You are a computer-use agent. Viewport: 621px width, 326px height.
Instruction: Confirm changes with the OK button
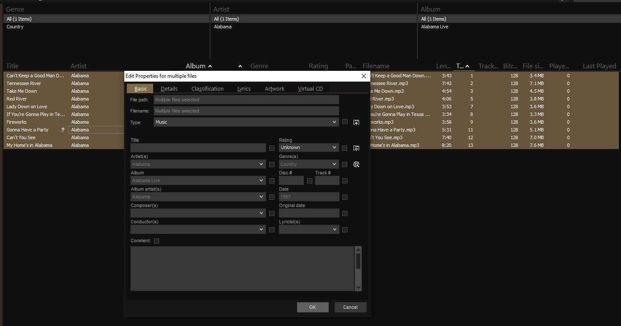point(313,307)
